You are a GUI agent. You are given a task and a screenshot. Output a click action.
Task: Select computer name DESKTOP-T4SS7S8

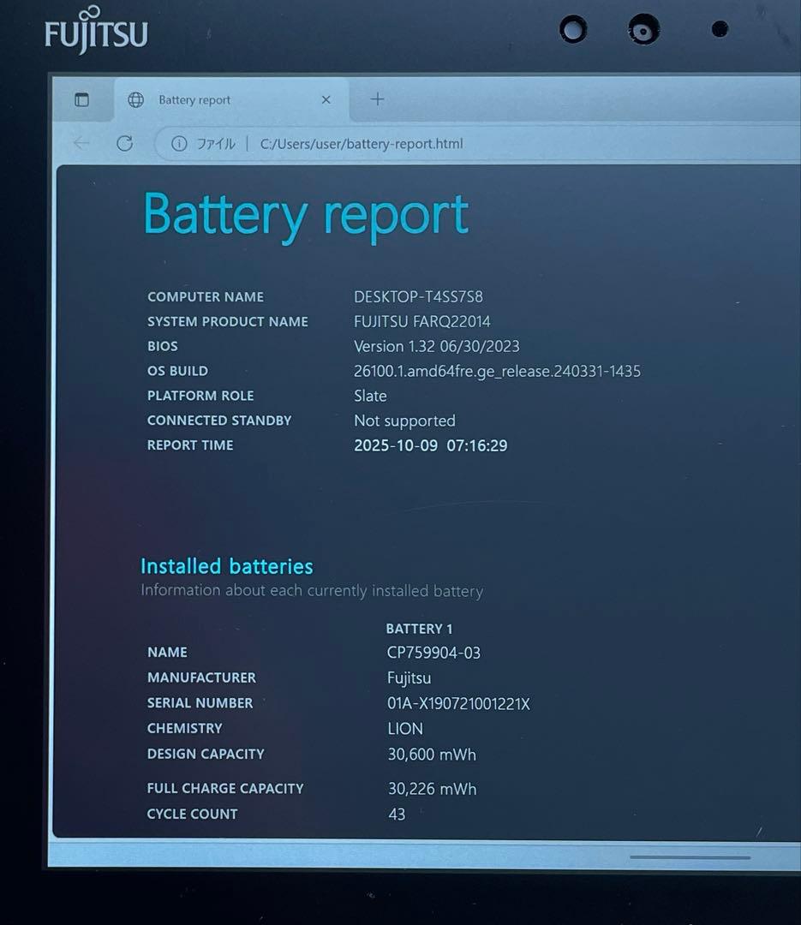pyautogui.click(x=418, y=296)
